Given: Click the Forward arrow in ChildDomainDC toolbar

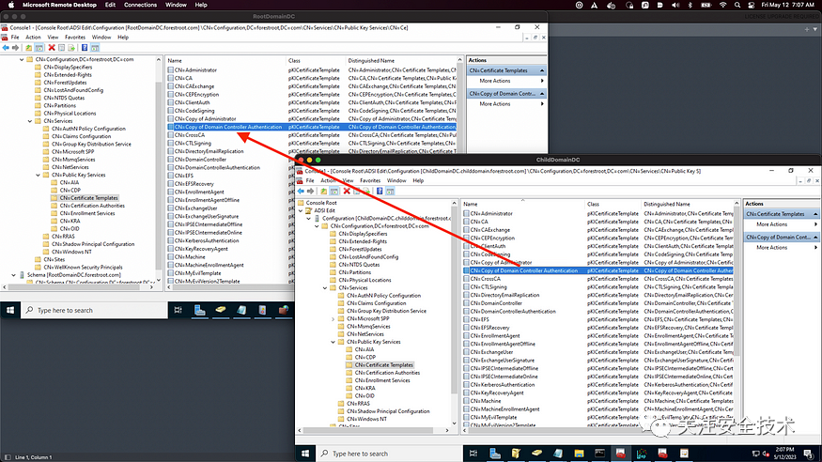Looking at the screenshot, I should coord(310,192).
